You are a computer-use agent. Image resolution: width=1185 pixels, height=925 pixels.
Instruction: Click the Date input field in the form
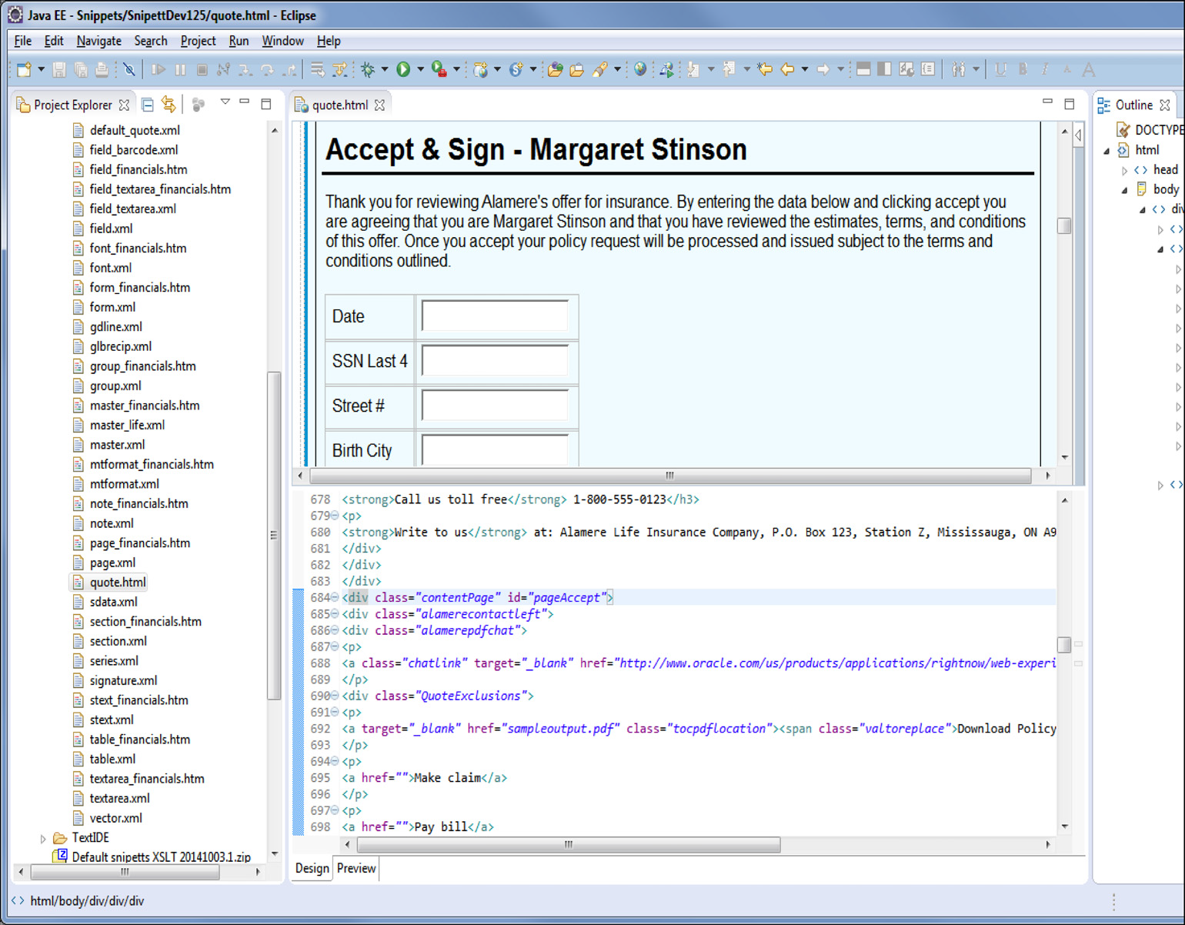pyautogui.click(x=496, y=316)
